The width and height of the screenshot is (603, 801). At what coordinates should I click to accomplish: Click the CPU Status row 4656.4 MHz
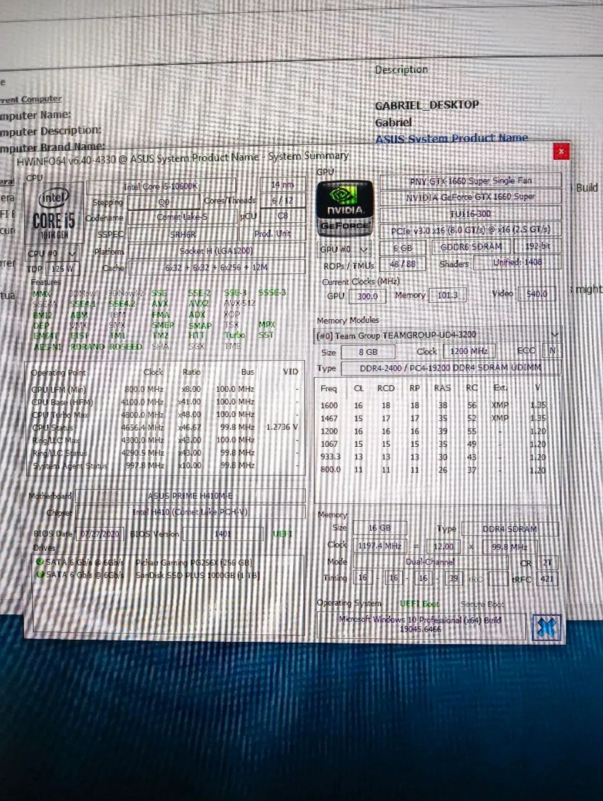point(164,427)
